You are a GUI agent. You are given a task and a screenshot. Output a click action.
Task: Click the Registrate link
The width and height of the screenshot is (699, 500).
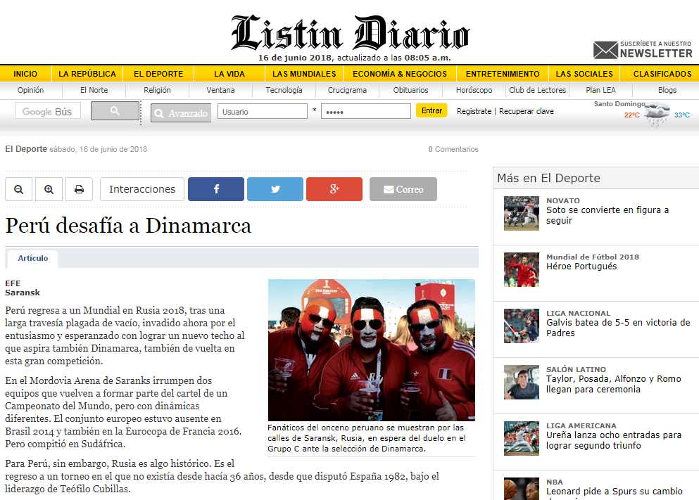point(474,111)
